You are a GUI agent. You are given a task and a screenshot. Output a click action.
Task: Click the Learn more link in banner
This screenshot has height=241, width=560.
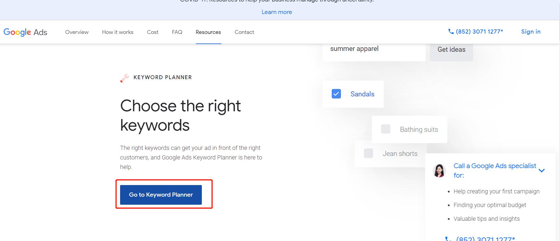277,12
